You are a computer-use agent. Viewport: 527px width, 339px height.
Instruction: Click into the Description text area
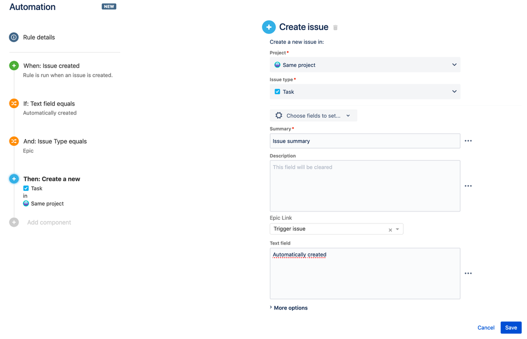pos(365,186)
